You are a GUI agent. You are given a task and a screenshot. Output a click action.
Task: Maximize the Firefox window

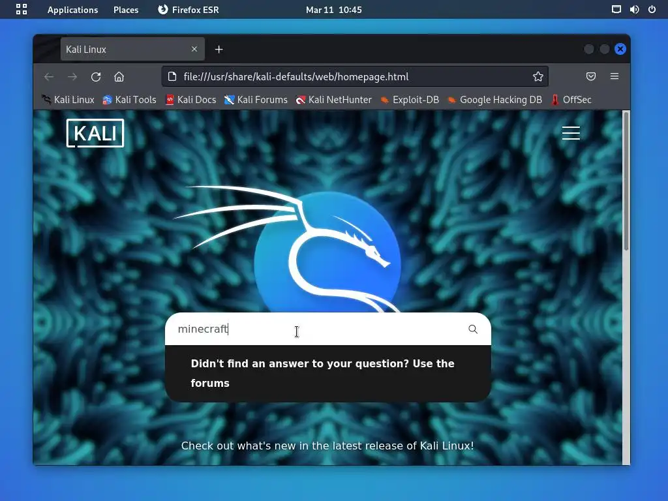[605, 49]
